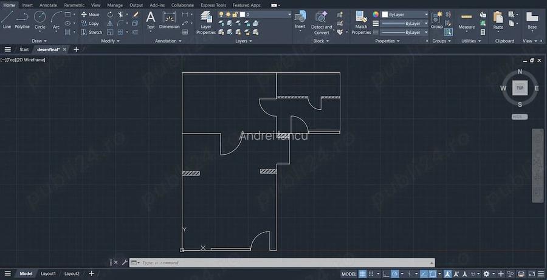The image size is (547, 280).
Task: Click the Scale tool icon
Action: [x=110, y=32]
